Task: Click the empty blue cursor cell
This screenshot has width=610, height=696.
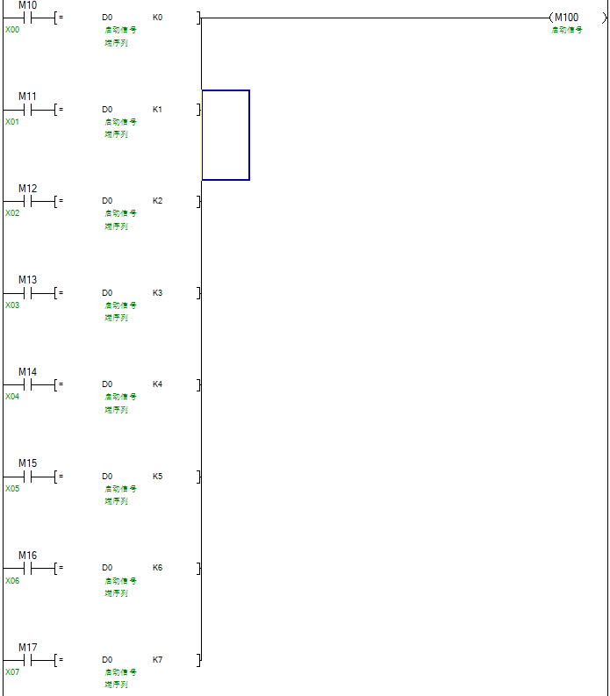Action: point(226,135)
